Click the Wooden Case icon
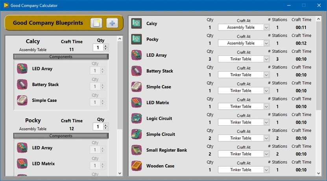The width and height of the screenshot is (327, 181). click(x=137, y=166)
